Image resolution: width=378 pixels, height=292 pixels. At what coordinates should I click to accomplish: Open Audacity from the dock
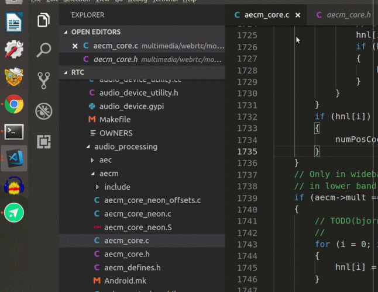(14, 186)
